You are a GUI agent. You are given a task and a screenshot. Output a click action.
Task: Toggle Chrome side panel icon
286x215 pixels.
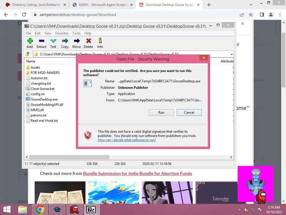(262, 15)
